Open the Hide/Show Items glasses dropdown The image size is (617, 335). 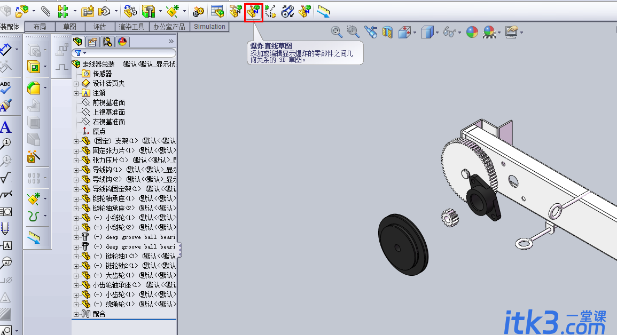(459, 33)
